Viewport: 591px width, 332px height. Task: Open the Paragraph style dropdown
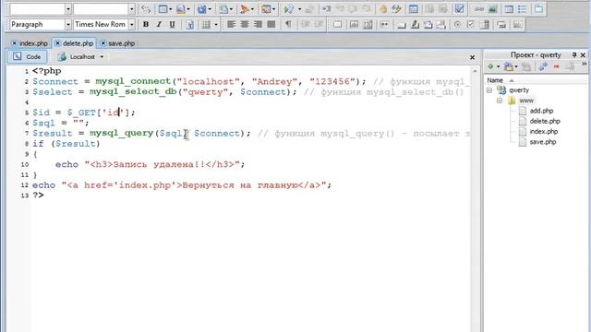pos(67,25)
